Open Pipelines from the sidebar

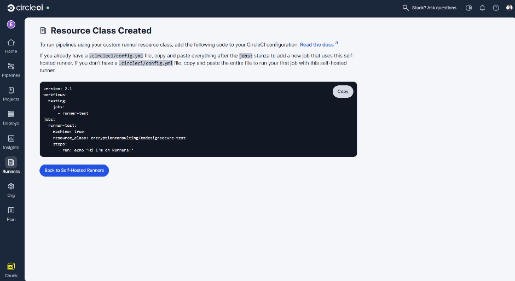coord(11,70)
